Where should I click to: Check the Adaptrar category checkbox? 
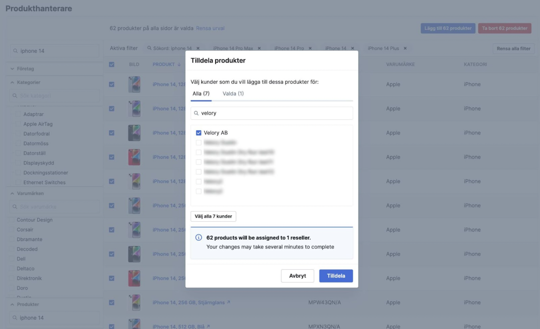pyautogui.click(x=18, y=114)
